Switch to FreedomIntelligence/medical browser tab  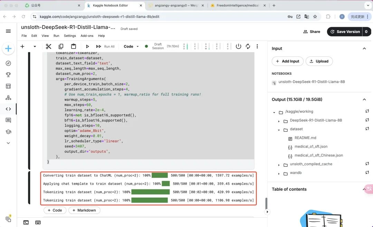[x=238, y=6]
